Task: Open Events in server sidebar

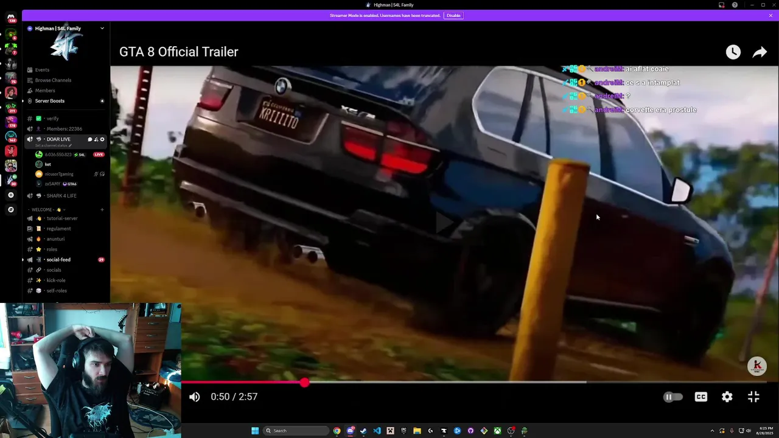Action: [66, 70]
